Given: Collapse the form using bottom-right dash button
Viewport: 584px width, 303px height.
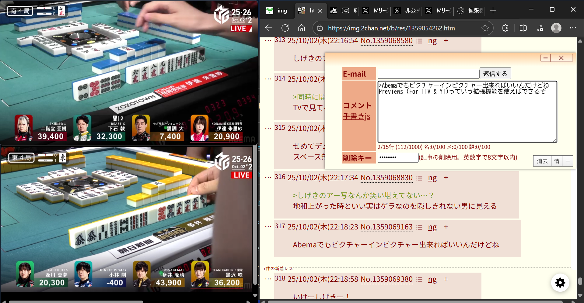Looking at the screenshot, I should pos(568,161).
